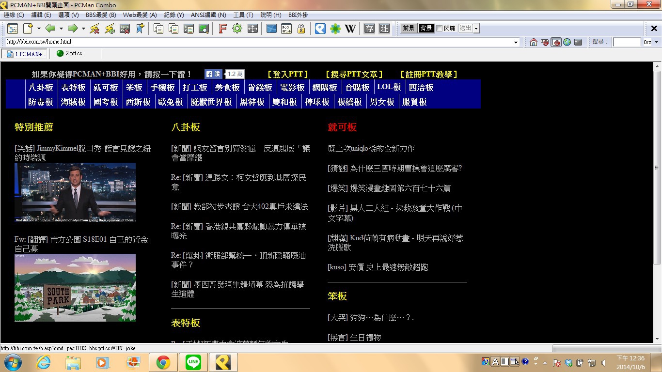Open the 美食板 board link

pos(227,88)
